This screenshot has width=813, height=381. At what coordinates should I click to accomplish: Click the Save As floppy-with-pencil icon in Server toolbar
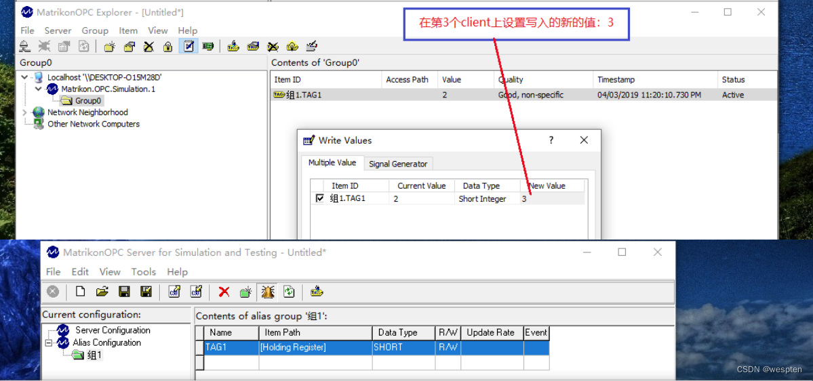[146, 292]
